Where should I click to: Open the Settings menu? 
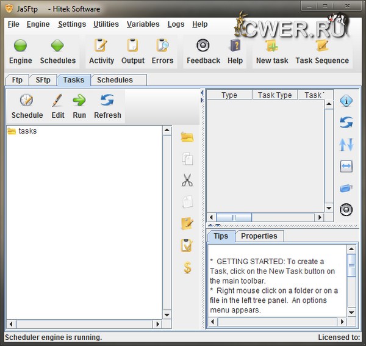(72, 24)
